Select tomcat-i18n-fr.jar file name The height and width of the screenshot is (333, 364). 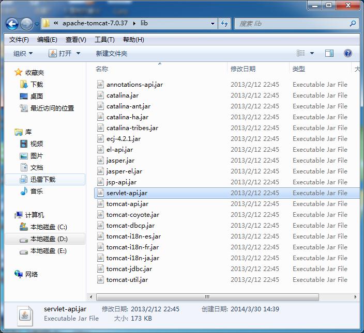click(x=132, y=247)
